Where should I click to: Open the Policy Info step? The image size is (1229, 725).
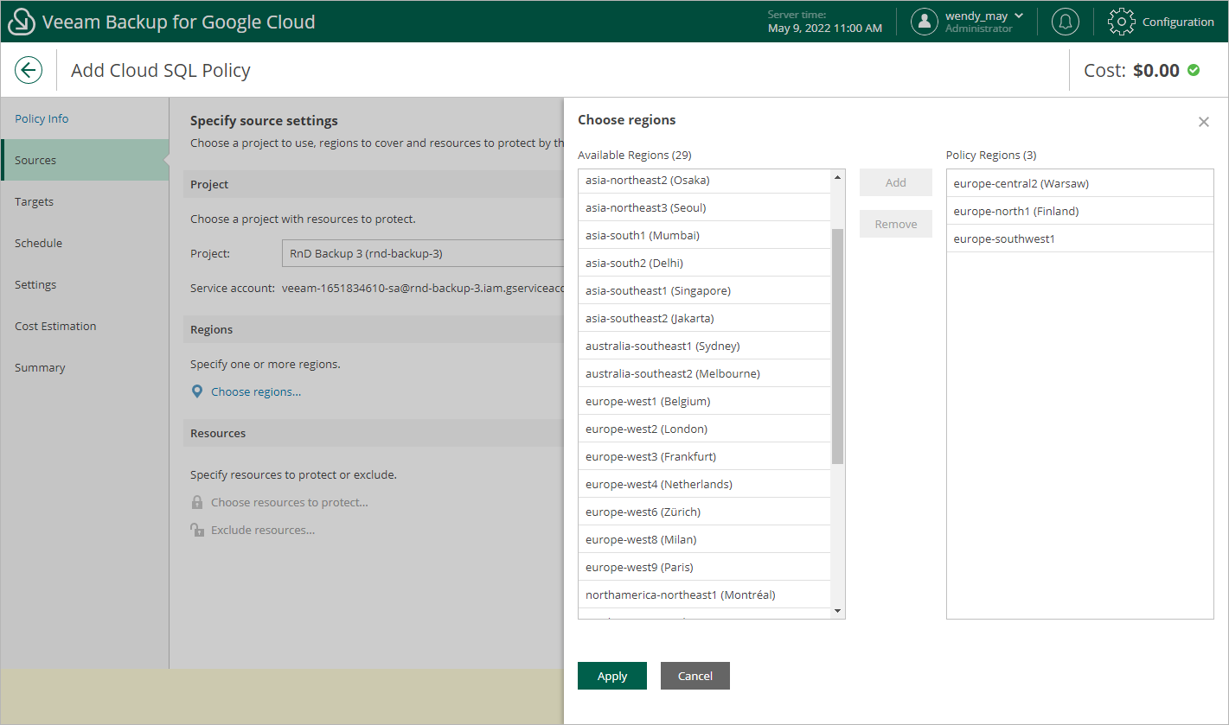[85, 118]
